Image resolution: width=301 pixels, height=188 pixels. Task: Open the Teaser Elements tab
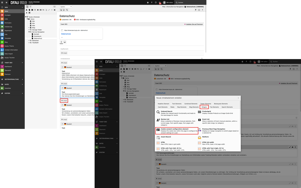click(205, 104)
